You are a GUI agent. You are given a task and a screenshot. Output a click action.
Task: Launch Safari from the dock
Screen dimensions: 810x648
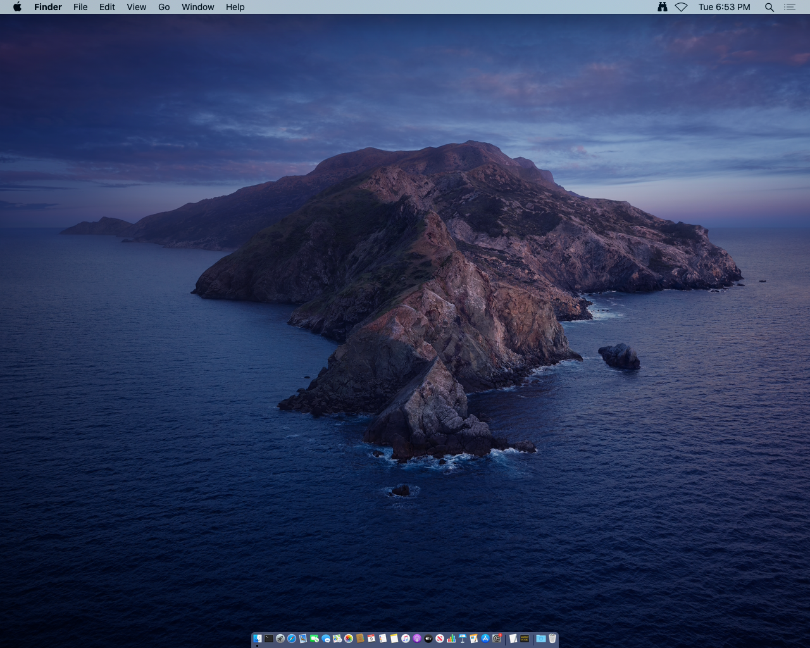pos(292,639)
